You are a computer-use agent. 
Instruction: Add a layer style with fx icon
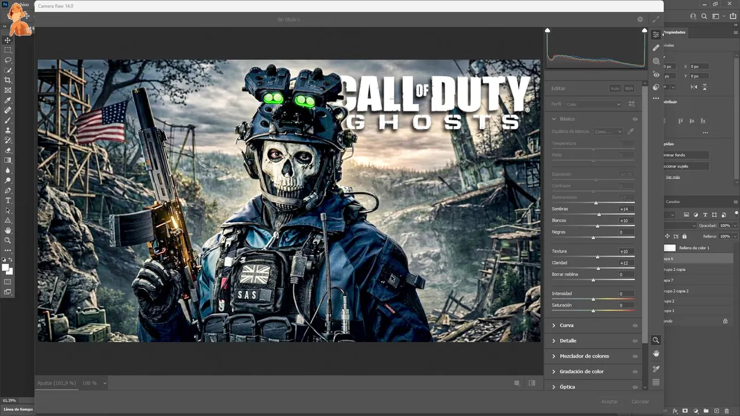point(675,411)
